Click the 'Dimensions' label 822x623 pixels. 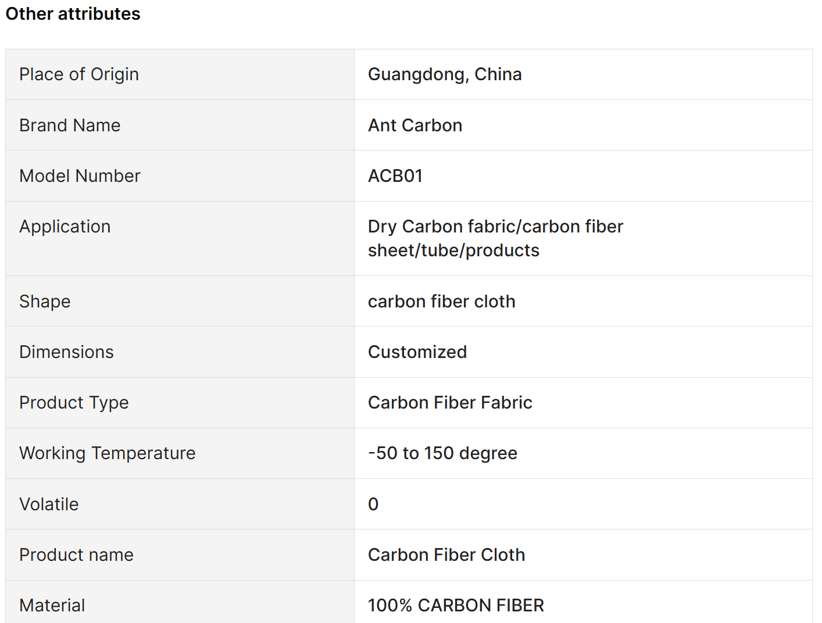point(66,352)
